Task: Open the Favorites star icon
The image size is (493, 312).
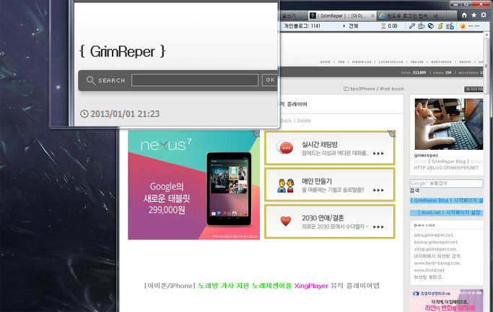Action: click(474, 15)
